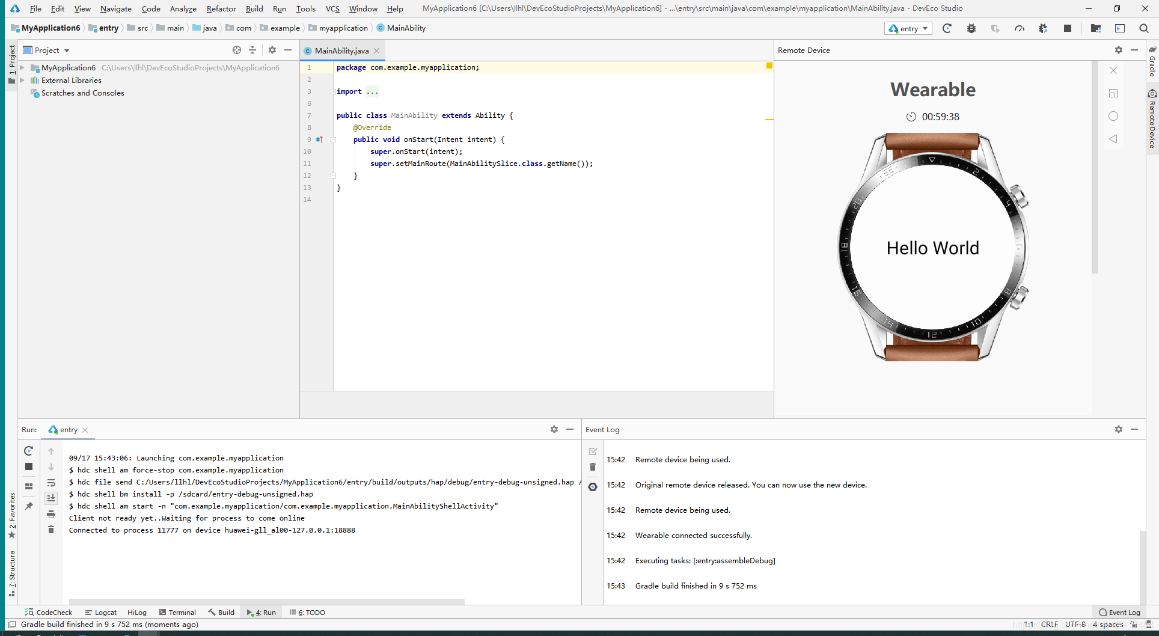Viewport: 1159px width, 636px height.
Task: Open the Gradle side panel
Action: pos(1152,61)
